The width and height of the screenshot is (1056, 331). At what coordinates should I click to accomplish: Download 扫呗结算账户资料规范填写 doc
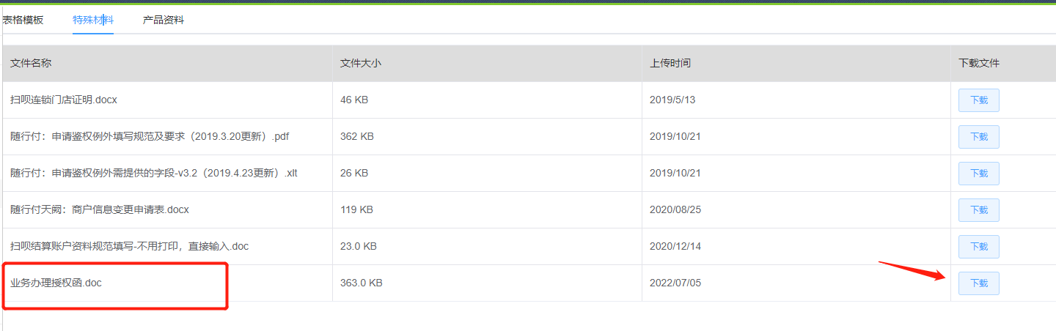tap(978, 247)
